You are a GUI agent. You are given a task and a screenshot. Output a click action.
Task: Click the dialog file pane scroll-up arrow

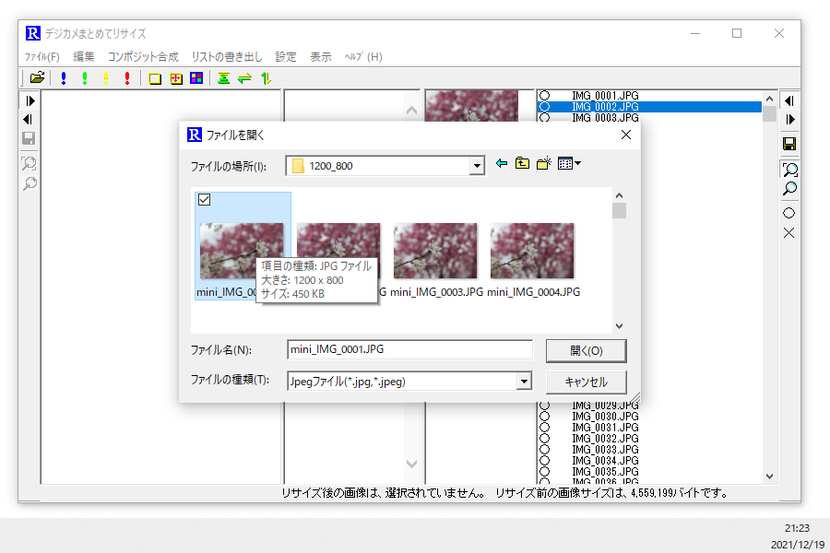point(620,195)
